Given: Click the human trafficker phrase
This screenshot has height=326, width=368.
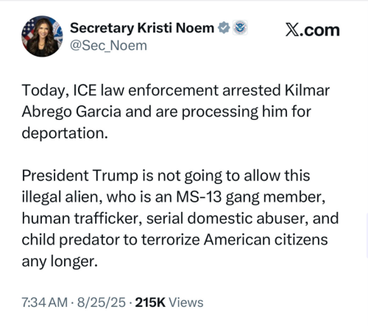Looking at the screenshot, I should click(82, 219).
